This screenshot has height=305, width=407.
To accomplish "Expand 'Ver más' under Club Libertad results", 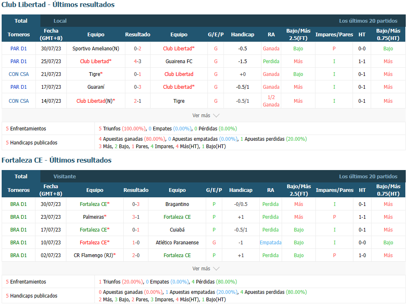I will pyautogui.click(x=206, y=115).
